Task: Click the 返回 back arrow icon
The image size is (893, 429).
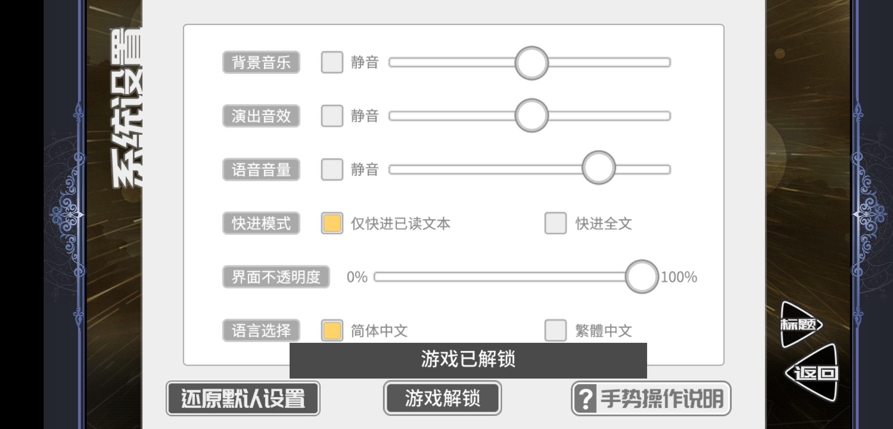Action: (x=813, y=373)
